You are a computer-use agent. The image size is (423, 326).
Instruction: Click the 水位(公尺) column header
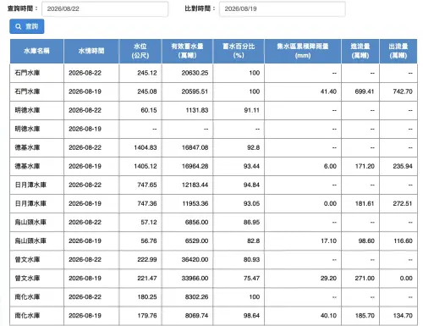pyautogui.click(x=140, y=51)
